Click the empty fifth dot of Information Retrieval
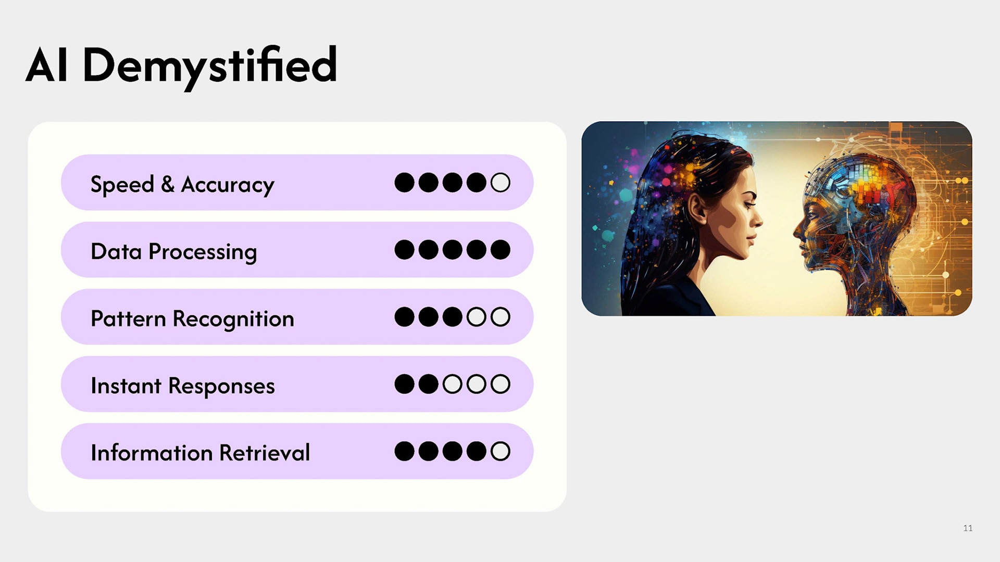Viewport: 1000px width, 562px height. 501,451
